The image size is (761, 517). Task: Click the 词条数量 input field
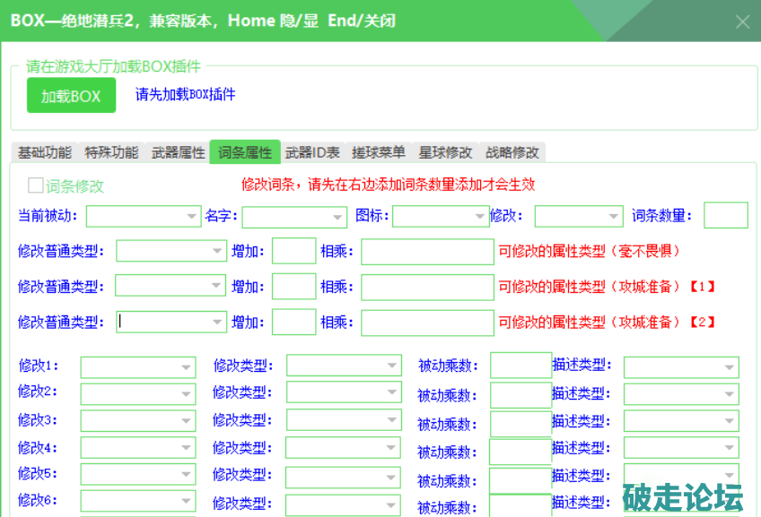[725, 215]
